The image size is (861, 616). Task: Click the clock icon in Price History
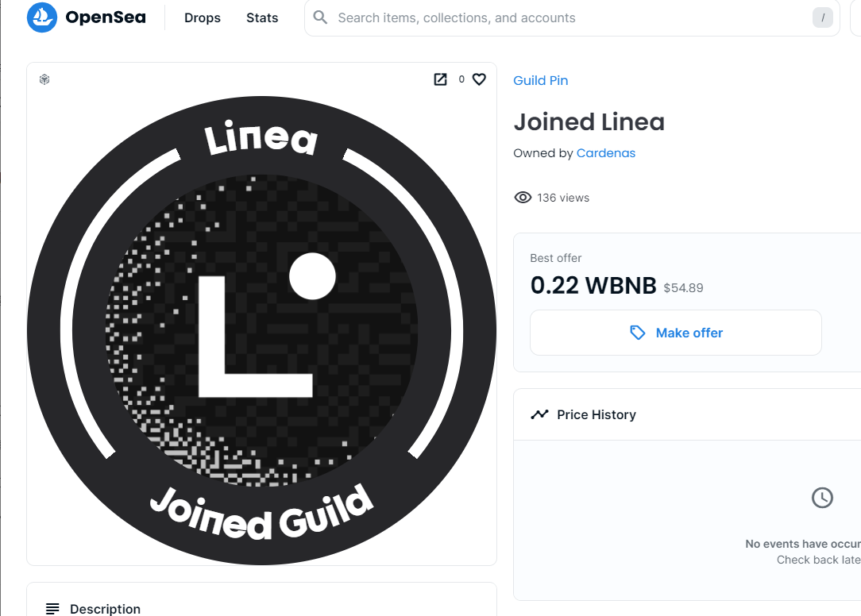pos(822,498)
